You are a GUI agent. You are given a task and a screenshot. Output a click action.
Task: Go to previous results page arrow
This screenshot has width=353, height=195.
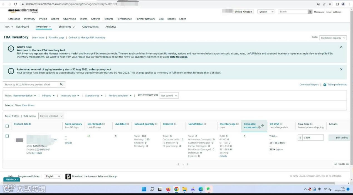click(x=178, y=164)
